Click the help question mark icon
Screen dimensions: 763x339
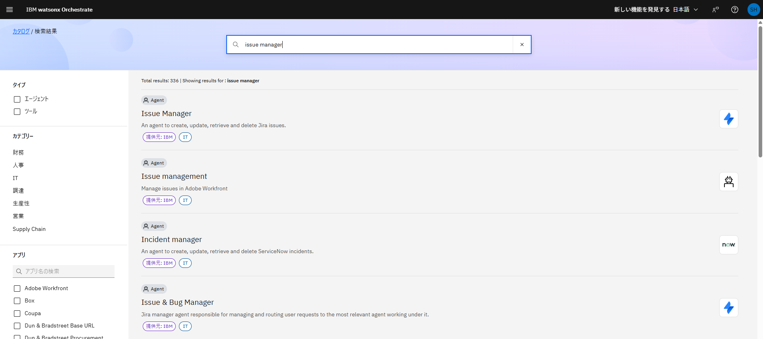(734, 10)
